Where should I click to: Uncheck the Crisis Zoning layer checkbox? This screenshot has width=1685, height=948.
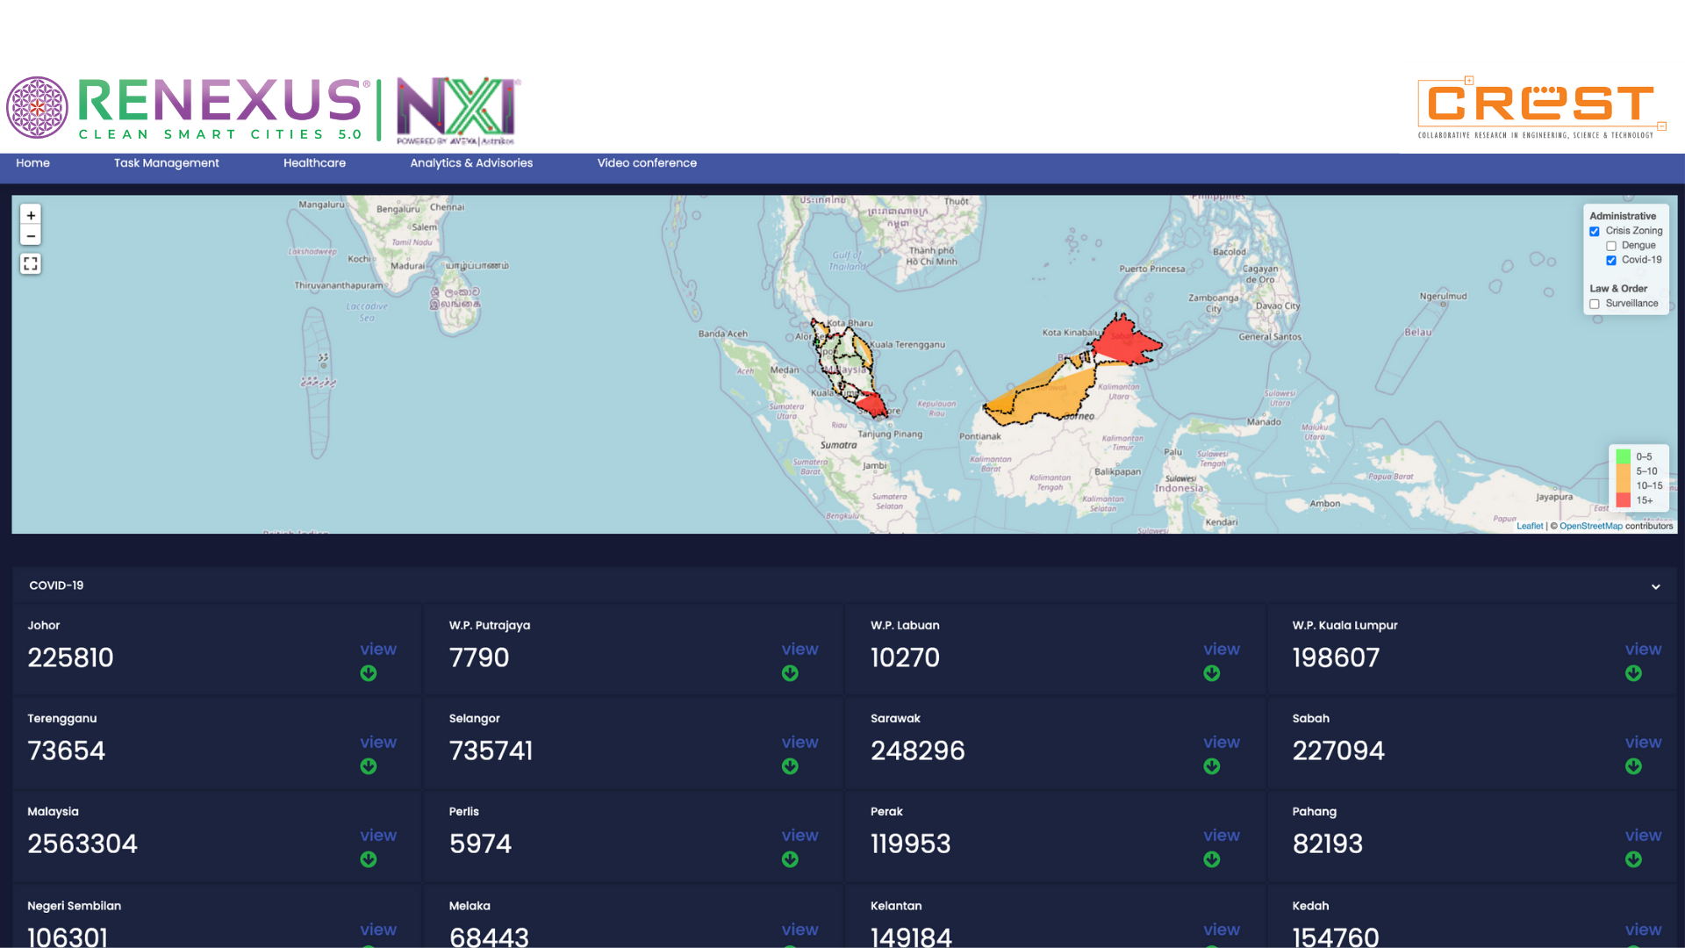pyautogui.click(x=1595, y=232)
